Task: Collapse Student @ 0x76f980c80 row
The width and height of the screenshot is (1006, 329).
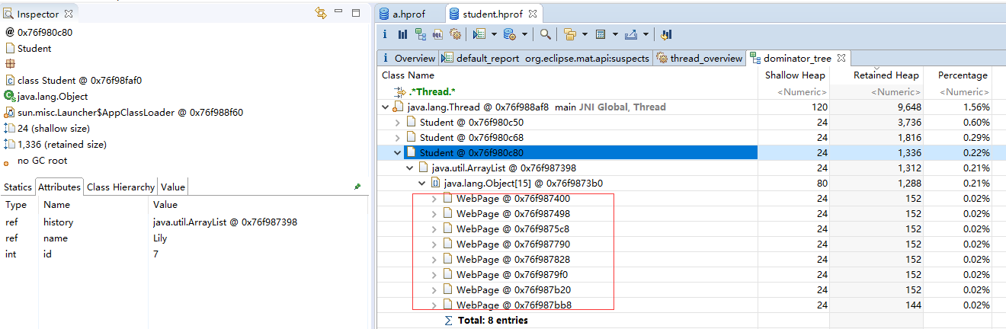Action: (397, 153)
